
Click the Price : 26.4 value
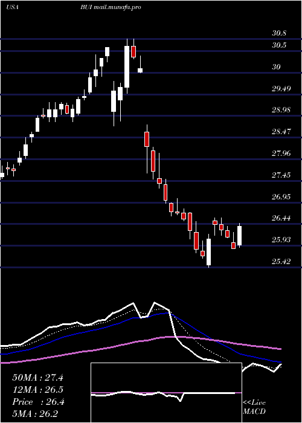(x=38, y=402)
